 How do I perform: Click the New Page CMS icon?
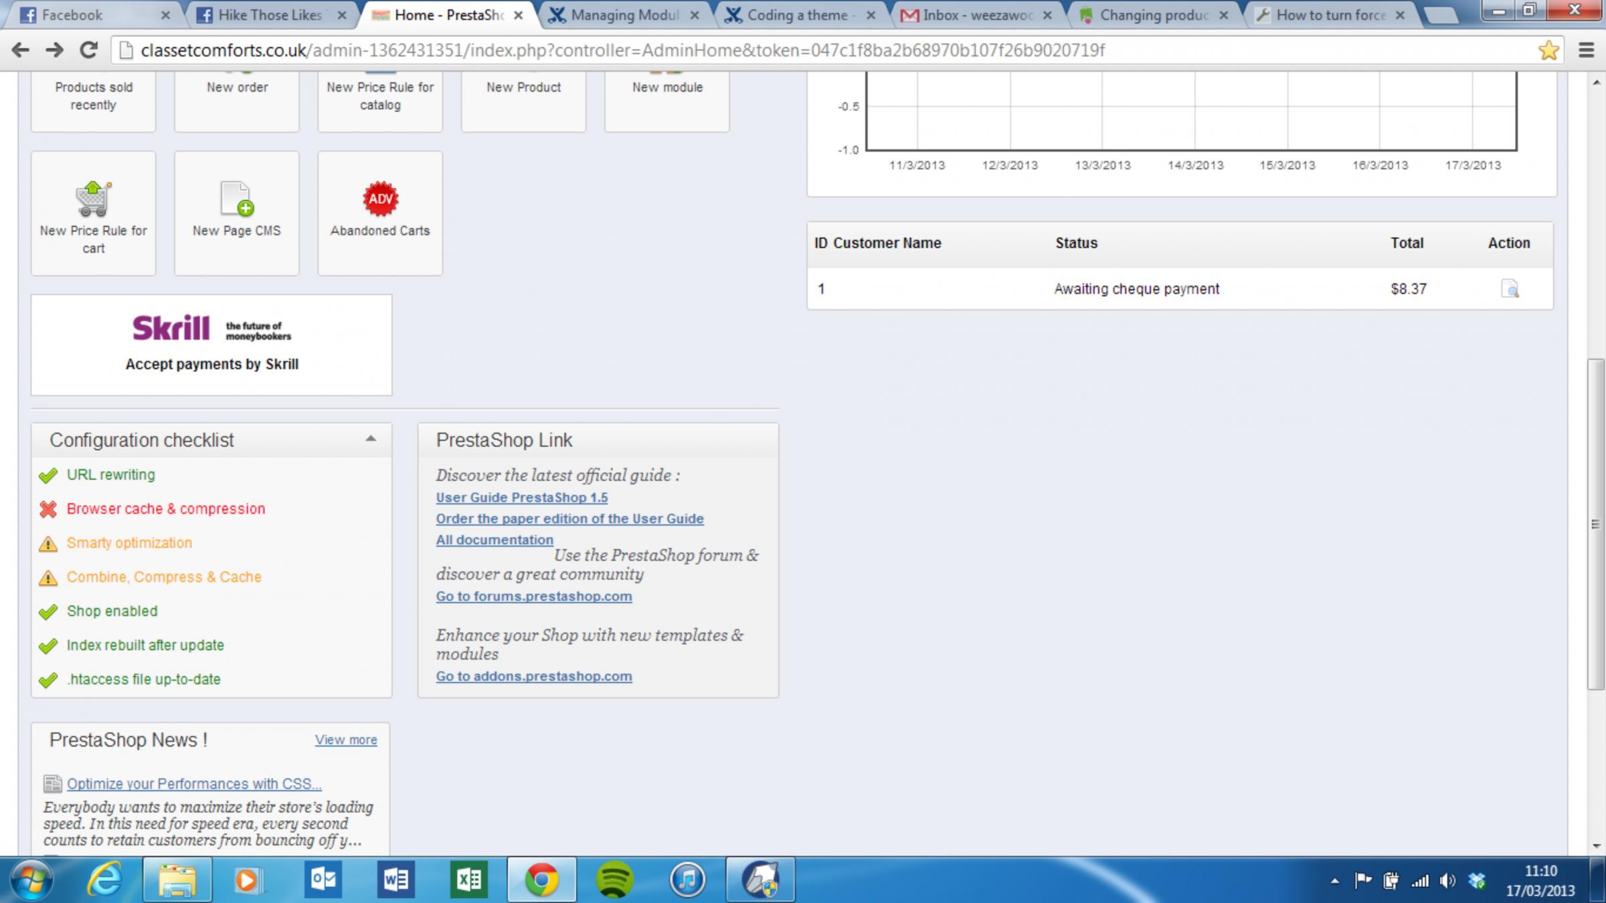point(236,199)
